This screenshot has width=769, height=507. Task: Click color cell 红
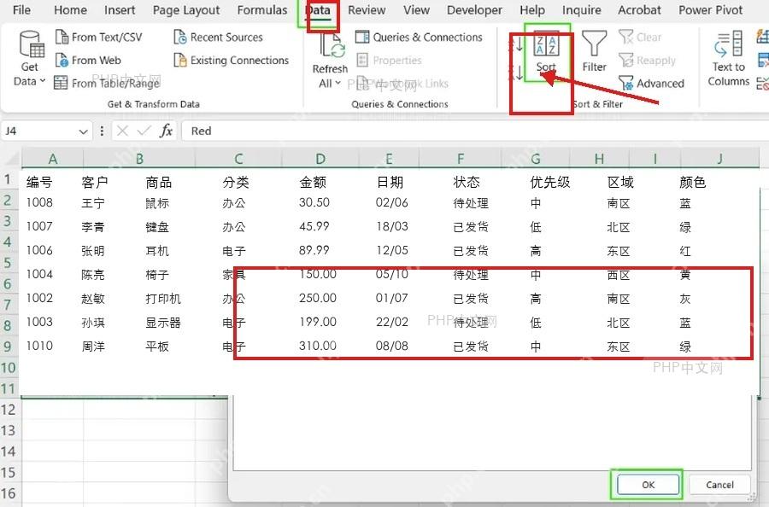point(685,251)
